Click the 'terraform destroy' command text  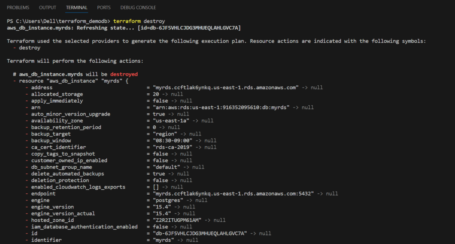139,21
